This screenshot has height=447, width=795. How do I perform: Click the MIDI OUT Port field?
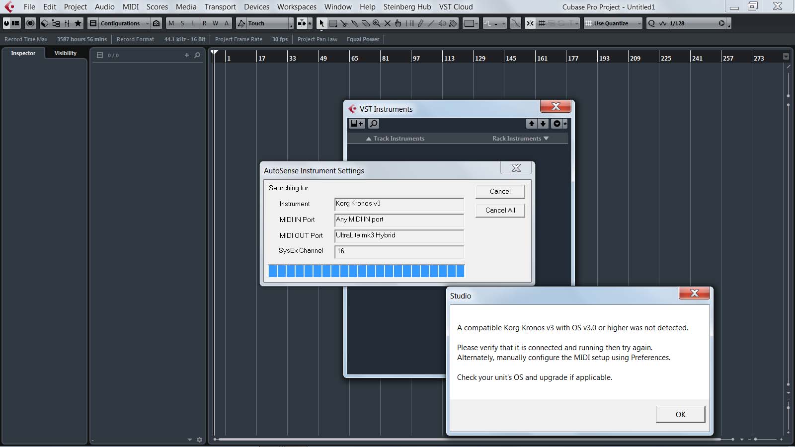pyautogui.click(x=399, y=235)
